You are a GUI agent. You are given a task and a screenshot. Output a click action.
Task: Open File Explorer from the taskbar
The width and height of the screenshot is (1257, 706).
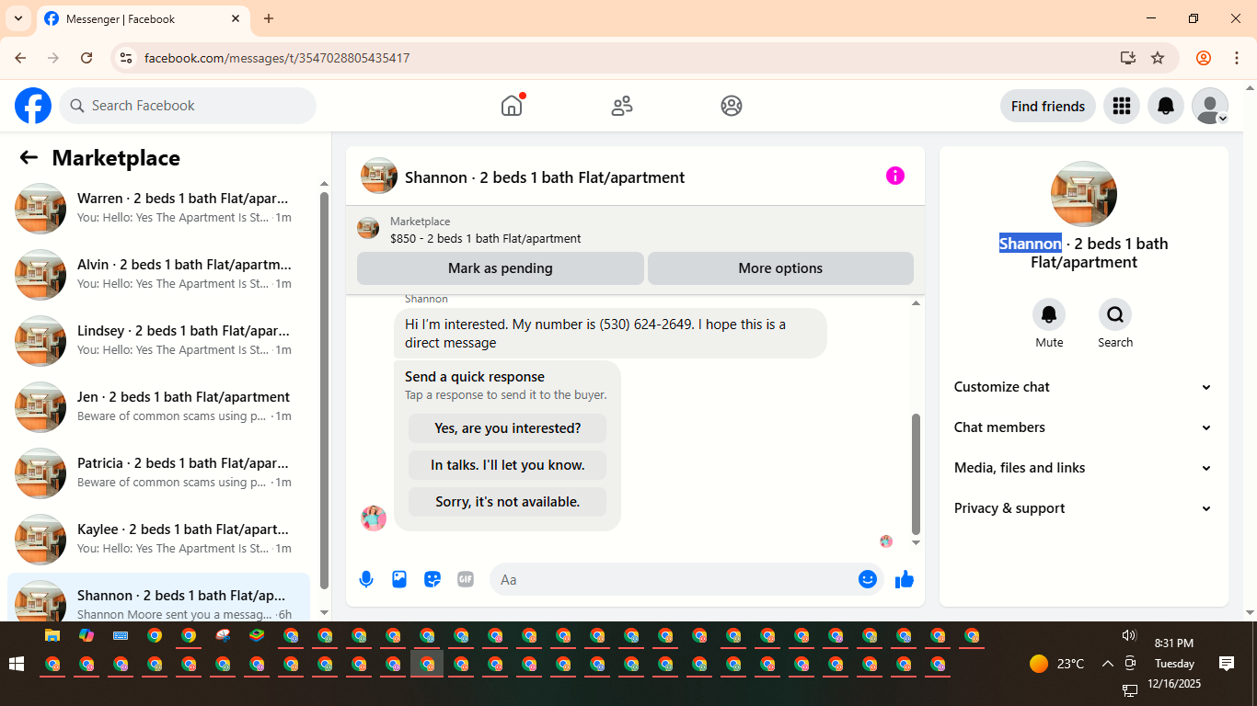[x=52, y=635]
